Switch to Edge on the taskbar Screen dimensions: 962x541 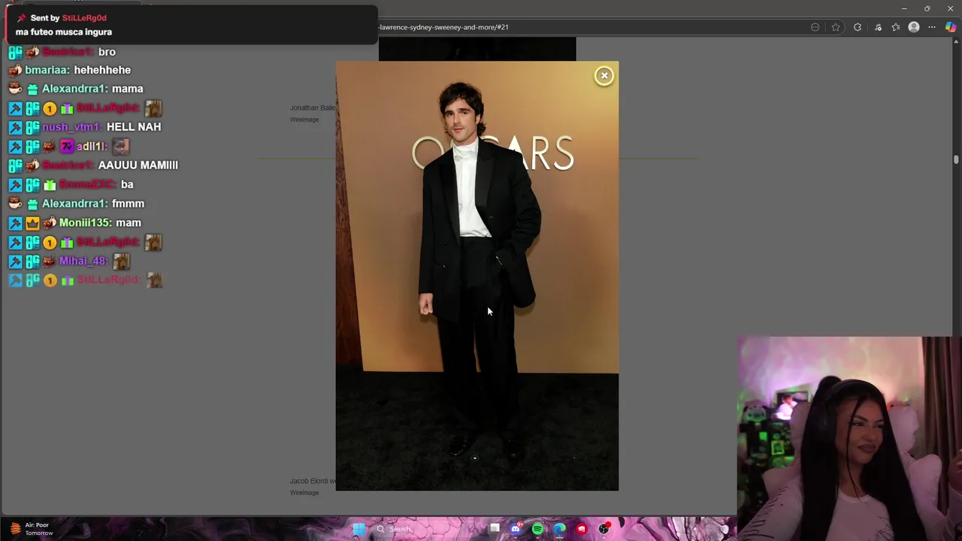point(559,529)
